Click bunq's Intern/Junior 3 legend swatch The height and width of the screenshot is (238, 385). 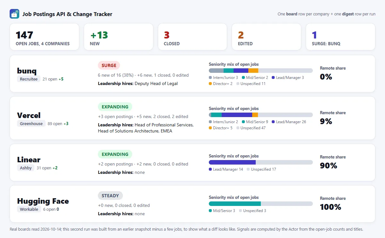pyautogui.click(x=210, y=78)
